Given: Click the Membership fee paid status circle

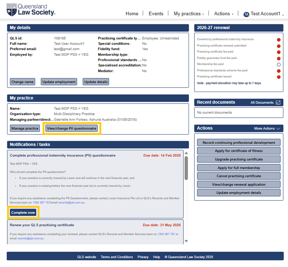Looking at the screenshot, I should pos(279,64).
